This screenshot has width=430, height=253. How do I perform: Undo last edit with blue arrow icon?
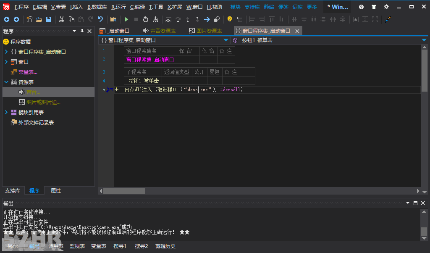[x=100, y=19]
